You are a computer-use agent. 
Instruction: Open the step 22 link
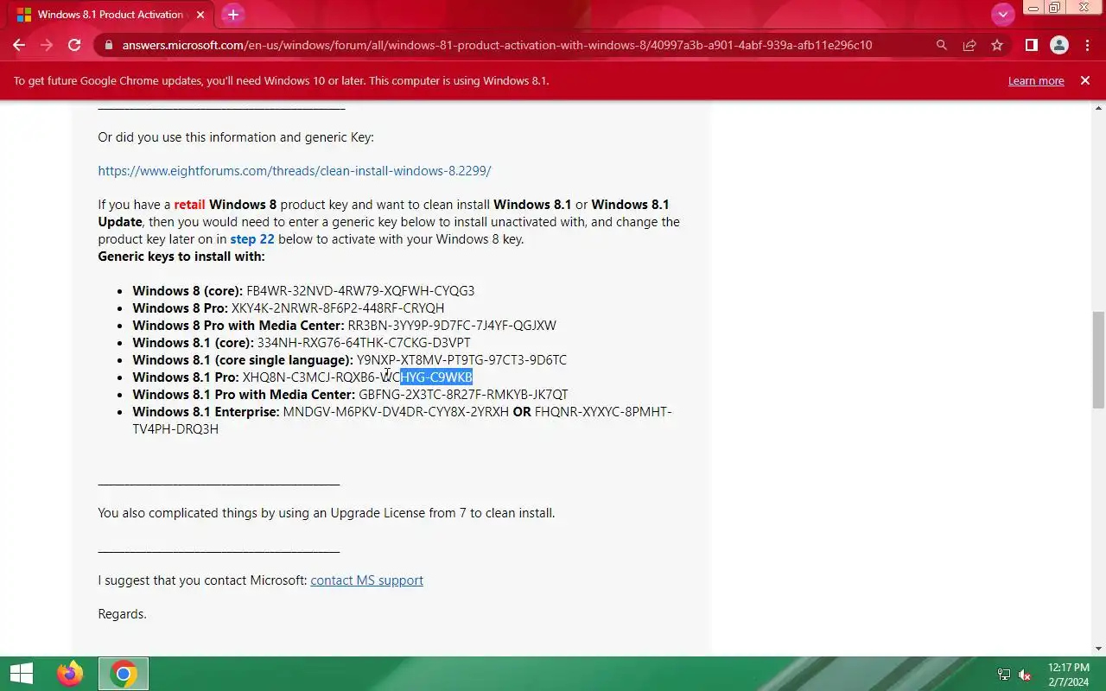click(x=252, y=239)
